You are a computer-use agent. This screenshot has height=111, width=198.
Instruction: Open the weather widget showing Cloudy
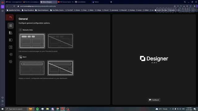[161, 109]
